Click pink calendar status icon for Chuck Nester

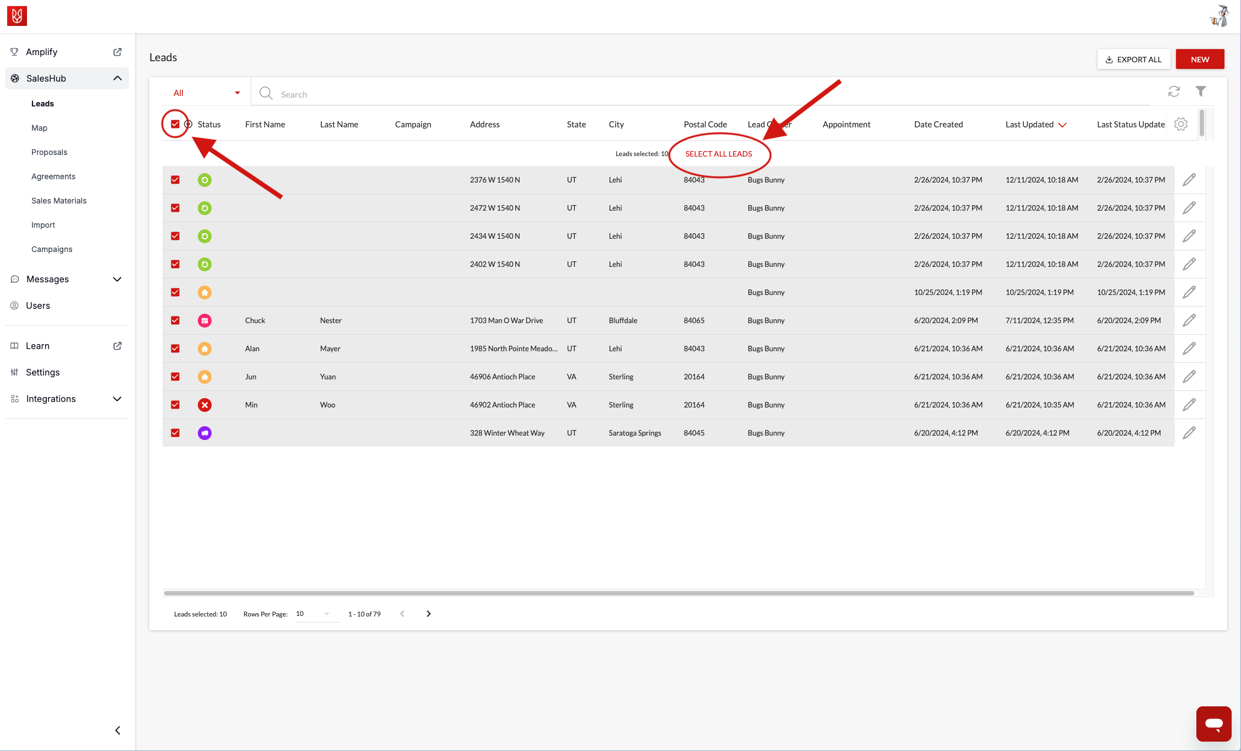pyautogui.click(x=204, y=320)
